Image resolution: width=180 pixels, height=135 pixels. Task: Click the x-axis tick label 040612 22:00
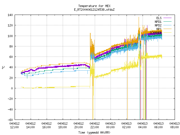point(94,125)
